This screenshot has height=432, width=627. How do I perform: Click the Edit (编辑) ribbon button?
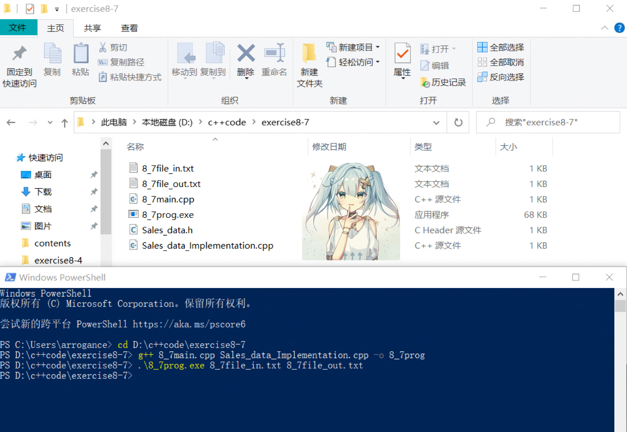click(x=435, y=65)
